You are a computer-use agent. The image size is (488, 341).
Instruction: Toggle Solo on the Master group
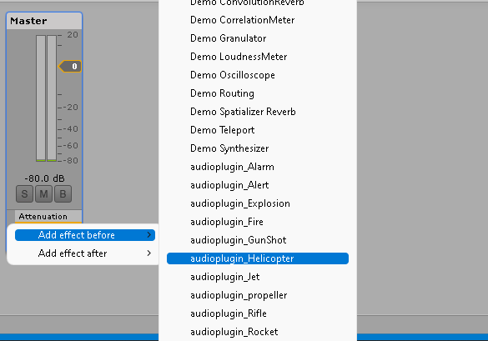pos(24,193)
